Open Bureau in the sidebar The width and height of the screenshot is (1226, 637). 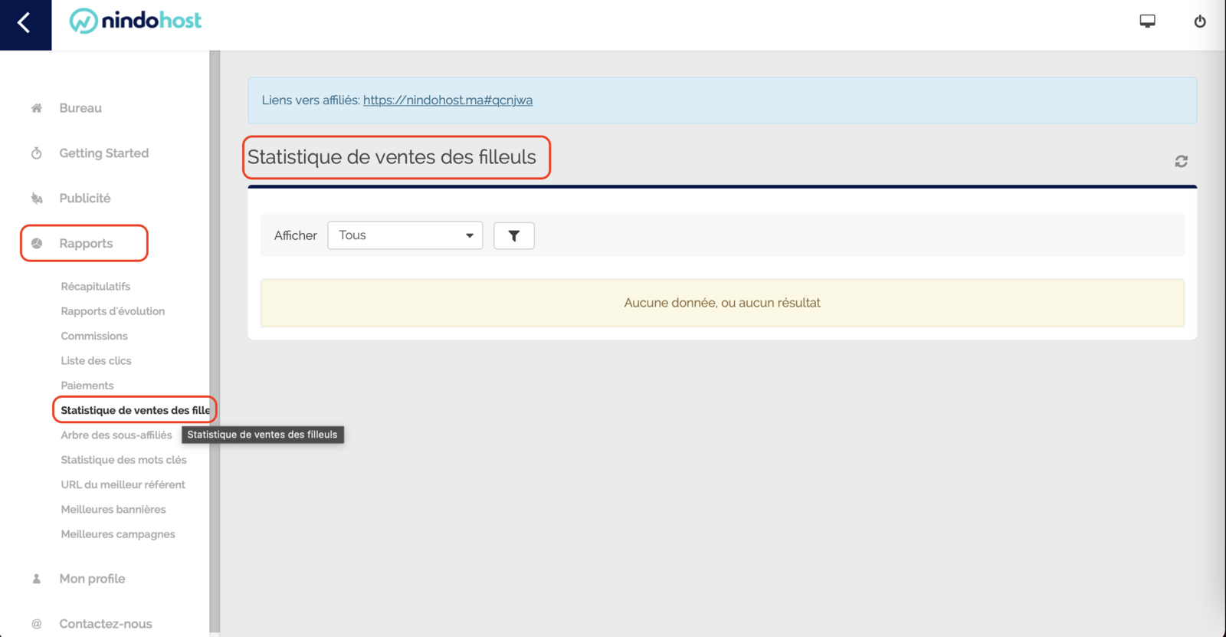(80, 108)
